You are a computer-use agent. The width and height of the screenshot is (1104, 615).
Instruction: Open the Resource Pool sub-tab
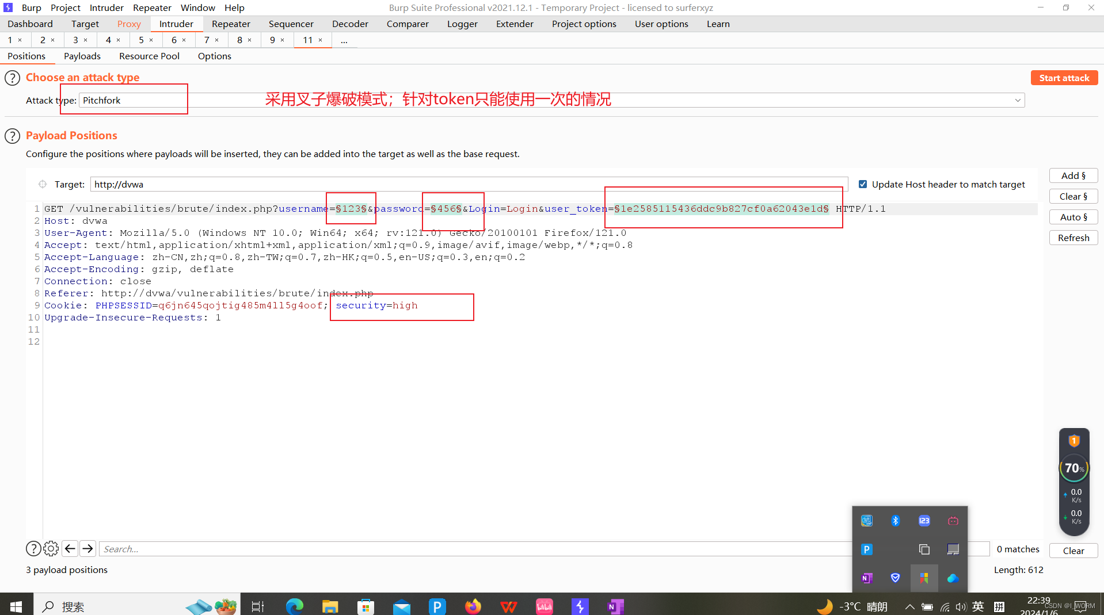[149, 56]
